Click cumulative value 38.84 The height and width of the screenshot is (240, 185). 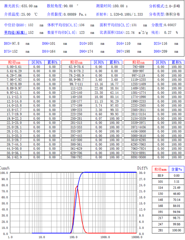(x=114, y=88)
